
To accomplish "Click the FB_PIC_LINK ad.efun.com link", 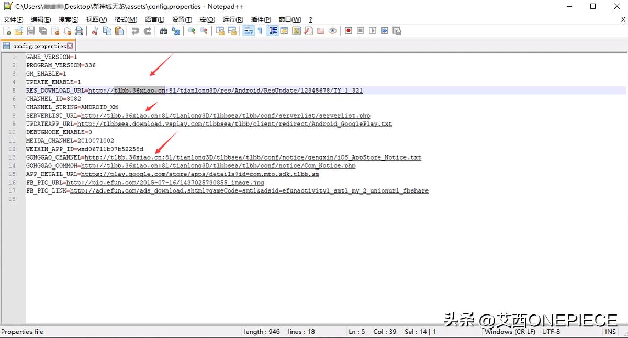I will tap(249, 191).
